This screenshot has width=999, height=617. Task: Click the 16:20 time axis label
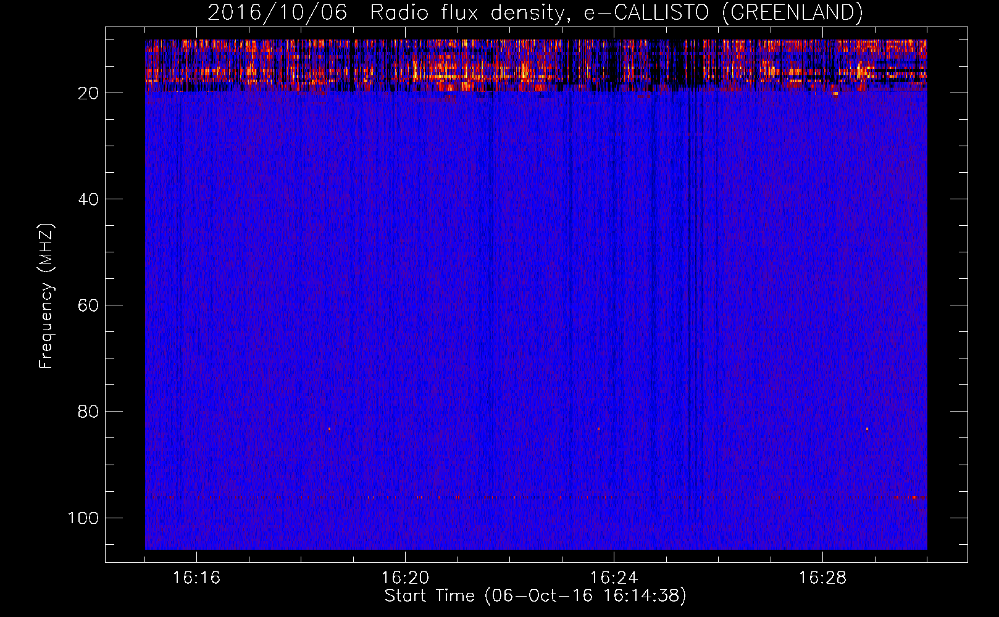(405, 578)
